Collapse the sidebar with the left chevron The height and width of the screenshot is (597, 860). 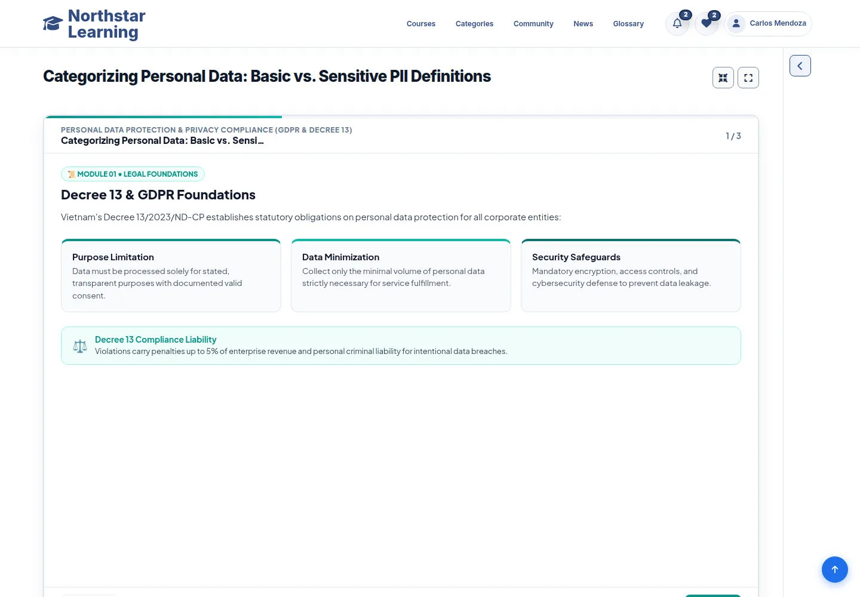coord(800,66)
